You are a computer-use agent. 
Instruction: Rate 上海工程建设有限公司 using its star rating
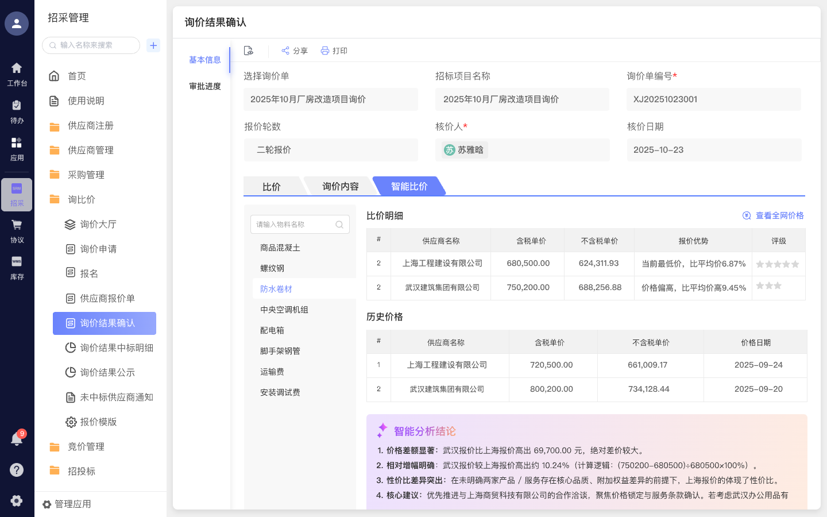tap(778, 264)
